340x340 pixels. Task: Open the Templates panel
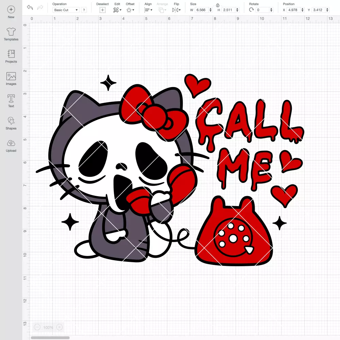[11, 34]
